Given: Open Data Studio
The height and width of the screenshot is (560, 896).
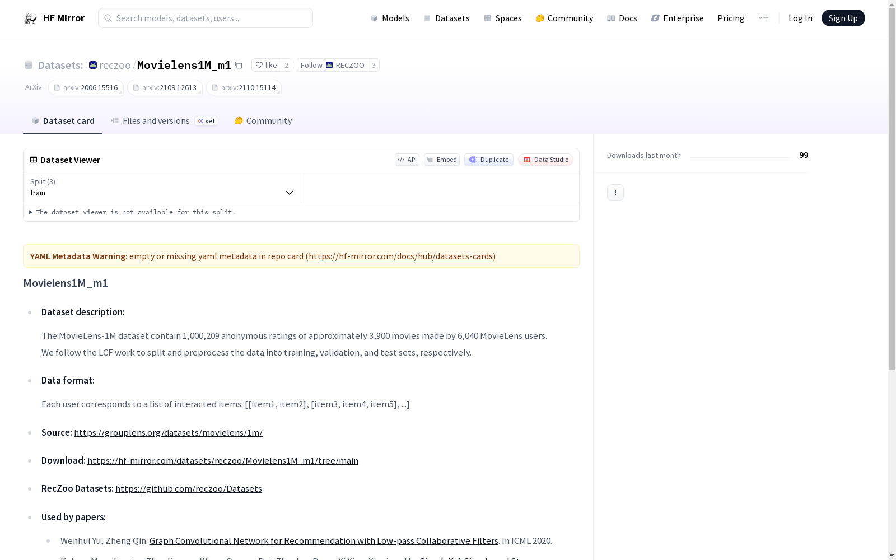Looking at the screenshot, I should pyautogui.click(x=545, y=160).
